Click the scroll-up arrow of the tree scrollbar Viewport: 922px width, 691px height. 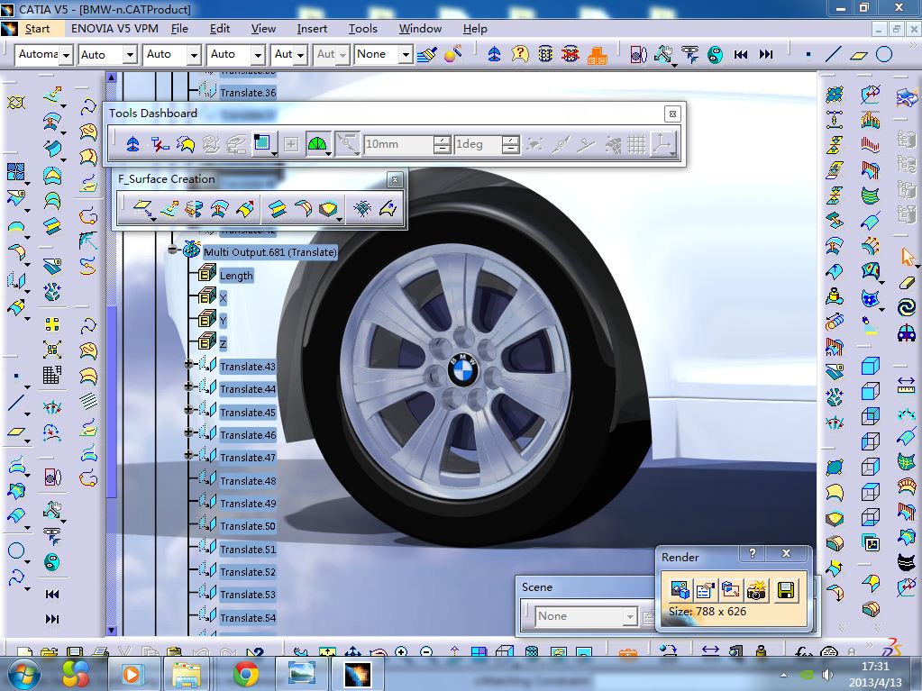[x=112, y=77]
